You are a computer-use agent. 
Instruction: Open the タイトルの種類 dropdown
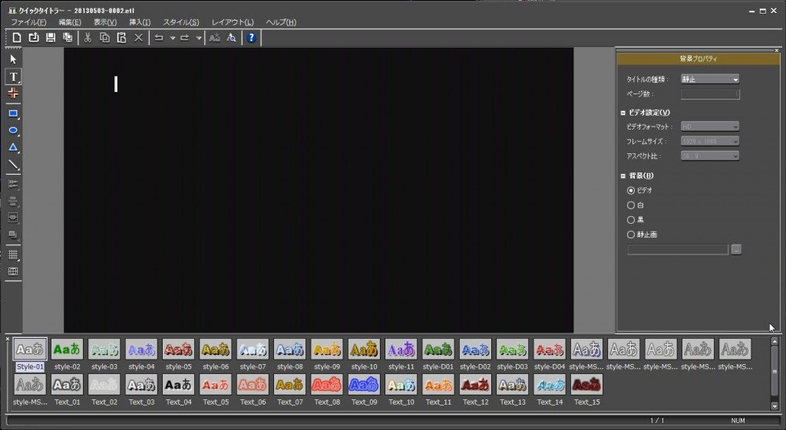[x=710, y=79]
